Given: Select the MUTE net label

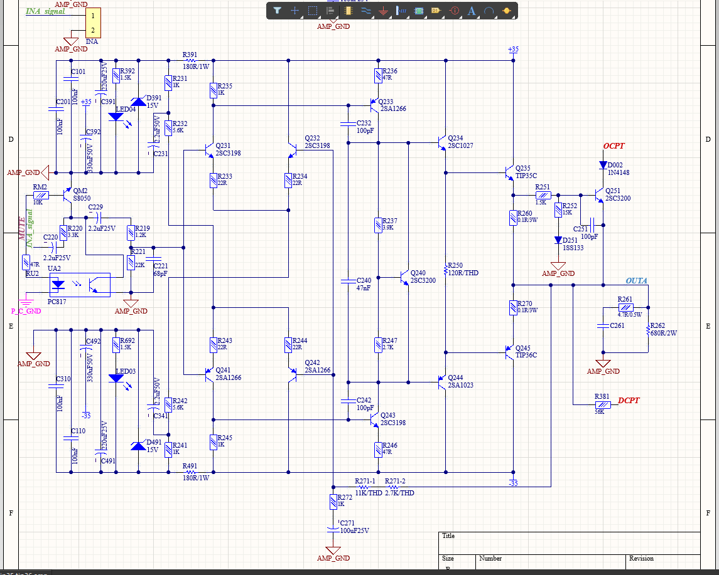Looking at the screenshot, I should (22, 228).
